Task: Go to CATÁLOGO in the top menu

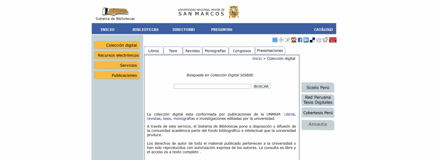Action: click(323, 30)
